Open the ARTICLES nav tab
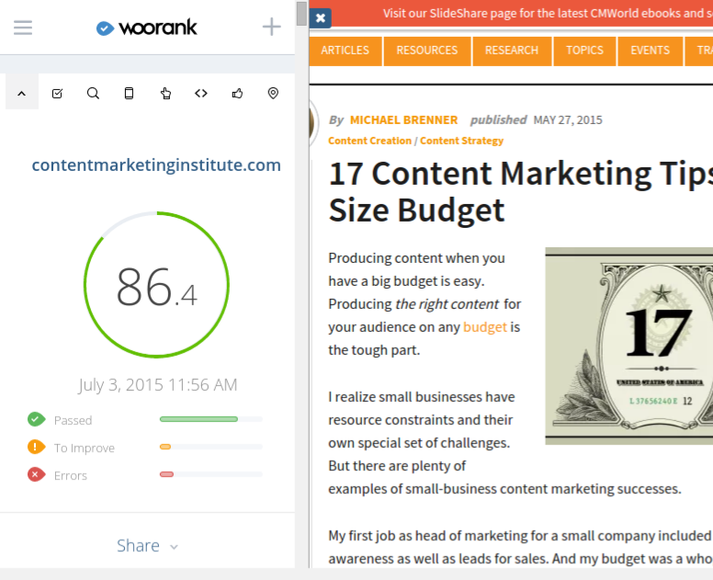 pyautogui.click(x=345, y=51)
